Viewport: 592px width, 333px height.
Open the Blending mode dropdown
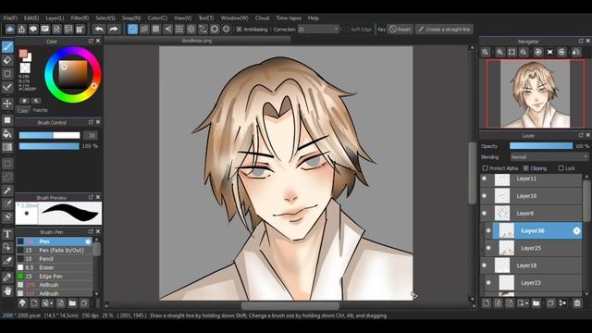[x=549, y=156]
